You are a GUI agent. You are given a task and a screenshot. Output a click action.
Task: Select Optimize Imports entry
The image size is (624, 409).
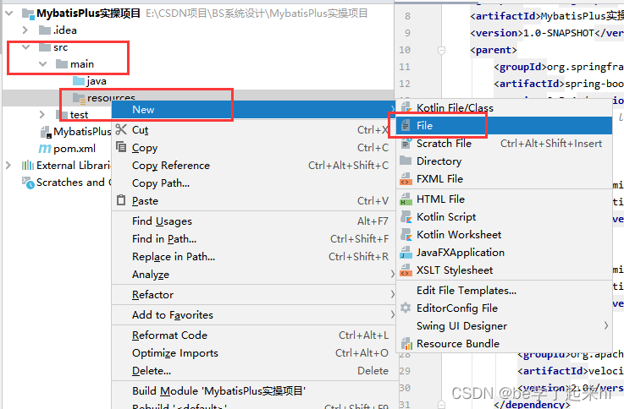click(x=253, y=353)
